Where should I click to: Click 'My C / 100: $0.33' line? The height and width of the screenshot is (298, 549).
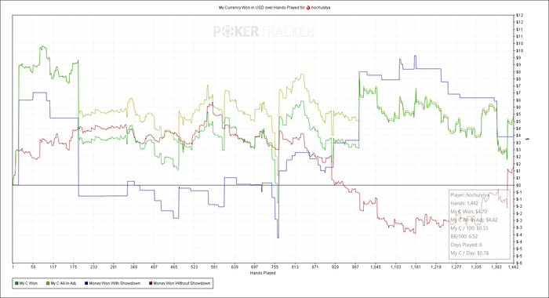click(x=469, y=228)
